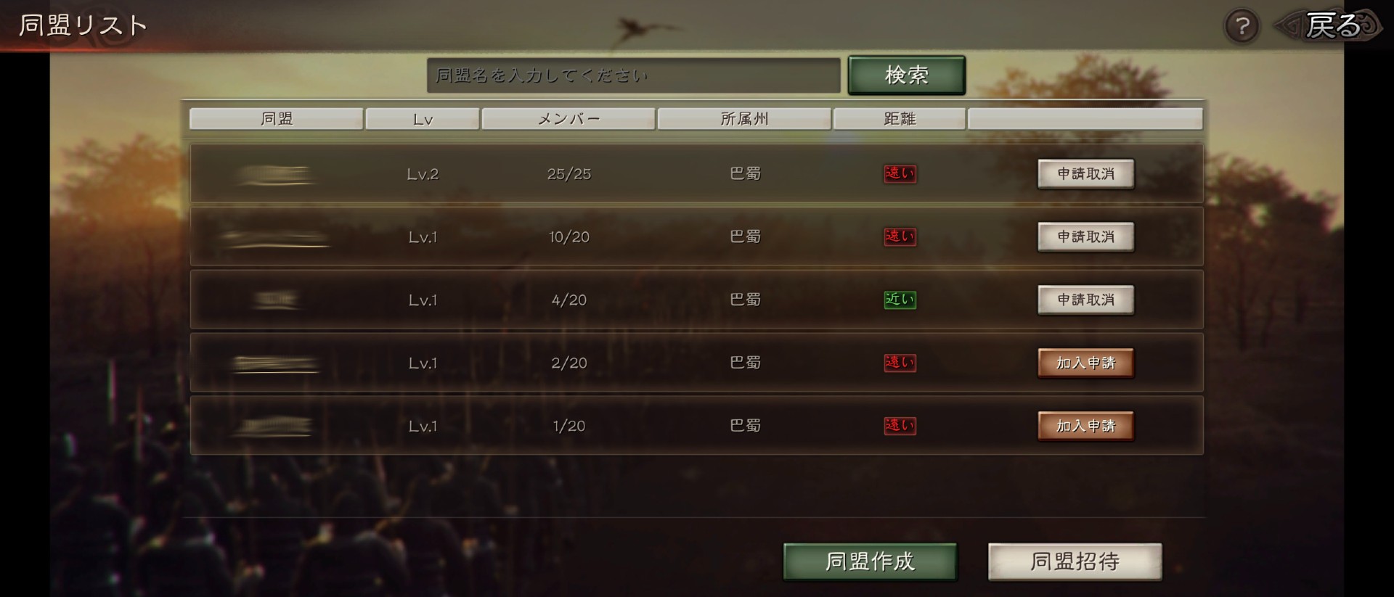Viewport: 1394px width, 597px height.
Task: Sort by the 所属州 column header
Action: point(744,119)
